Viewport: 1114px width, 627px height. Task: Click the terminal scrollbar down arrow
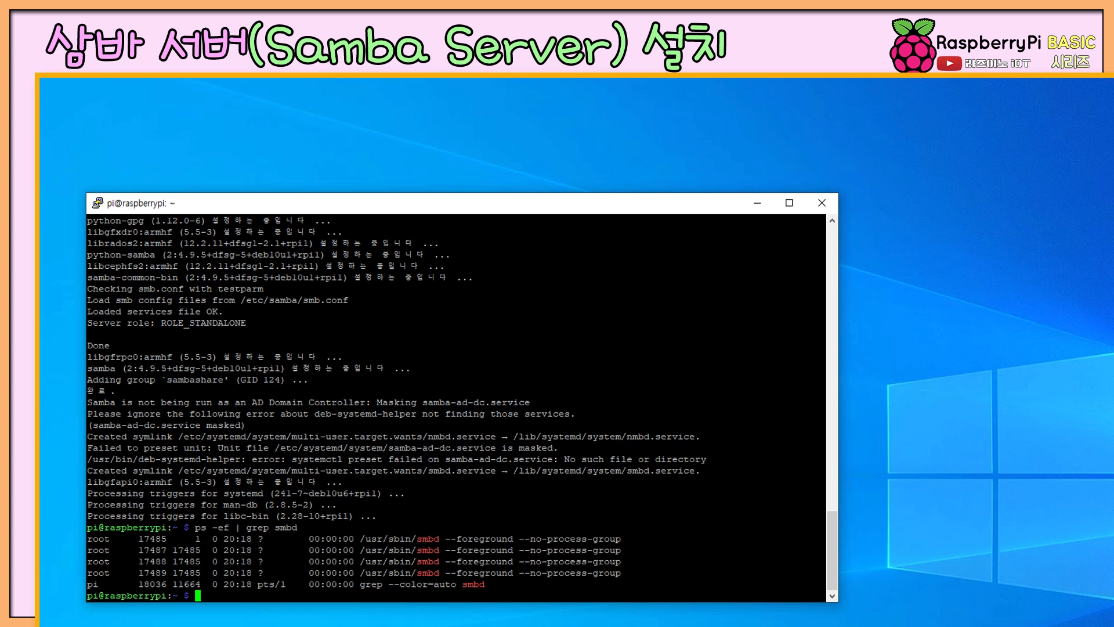click(832, 596)
